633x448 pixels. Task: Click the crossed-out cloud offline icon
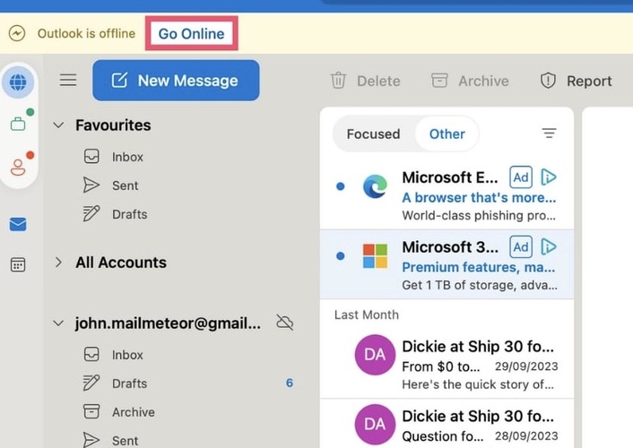coord(284,323)
